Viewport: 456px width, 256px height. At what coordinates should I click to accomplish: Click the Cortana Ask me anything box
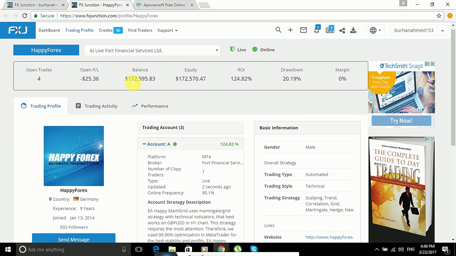(68, 250)
